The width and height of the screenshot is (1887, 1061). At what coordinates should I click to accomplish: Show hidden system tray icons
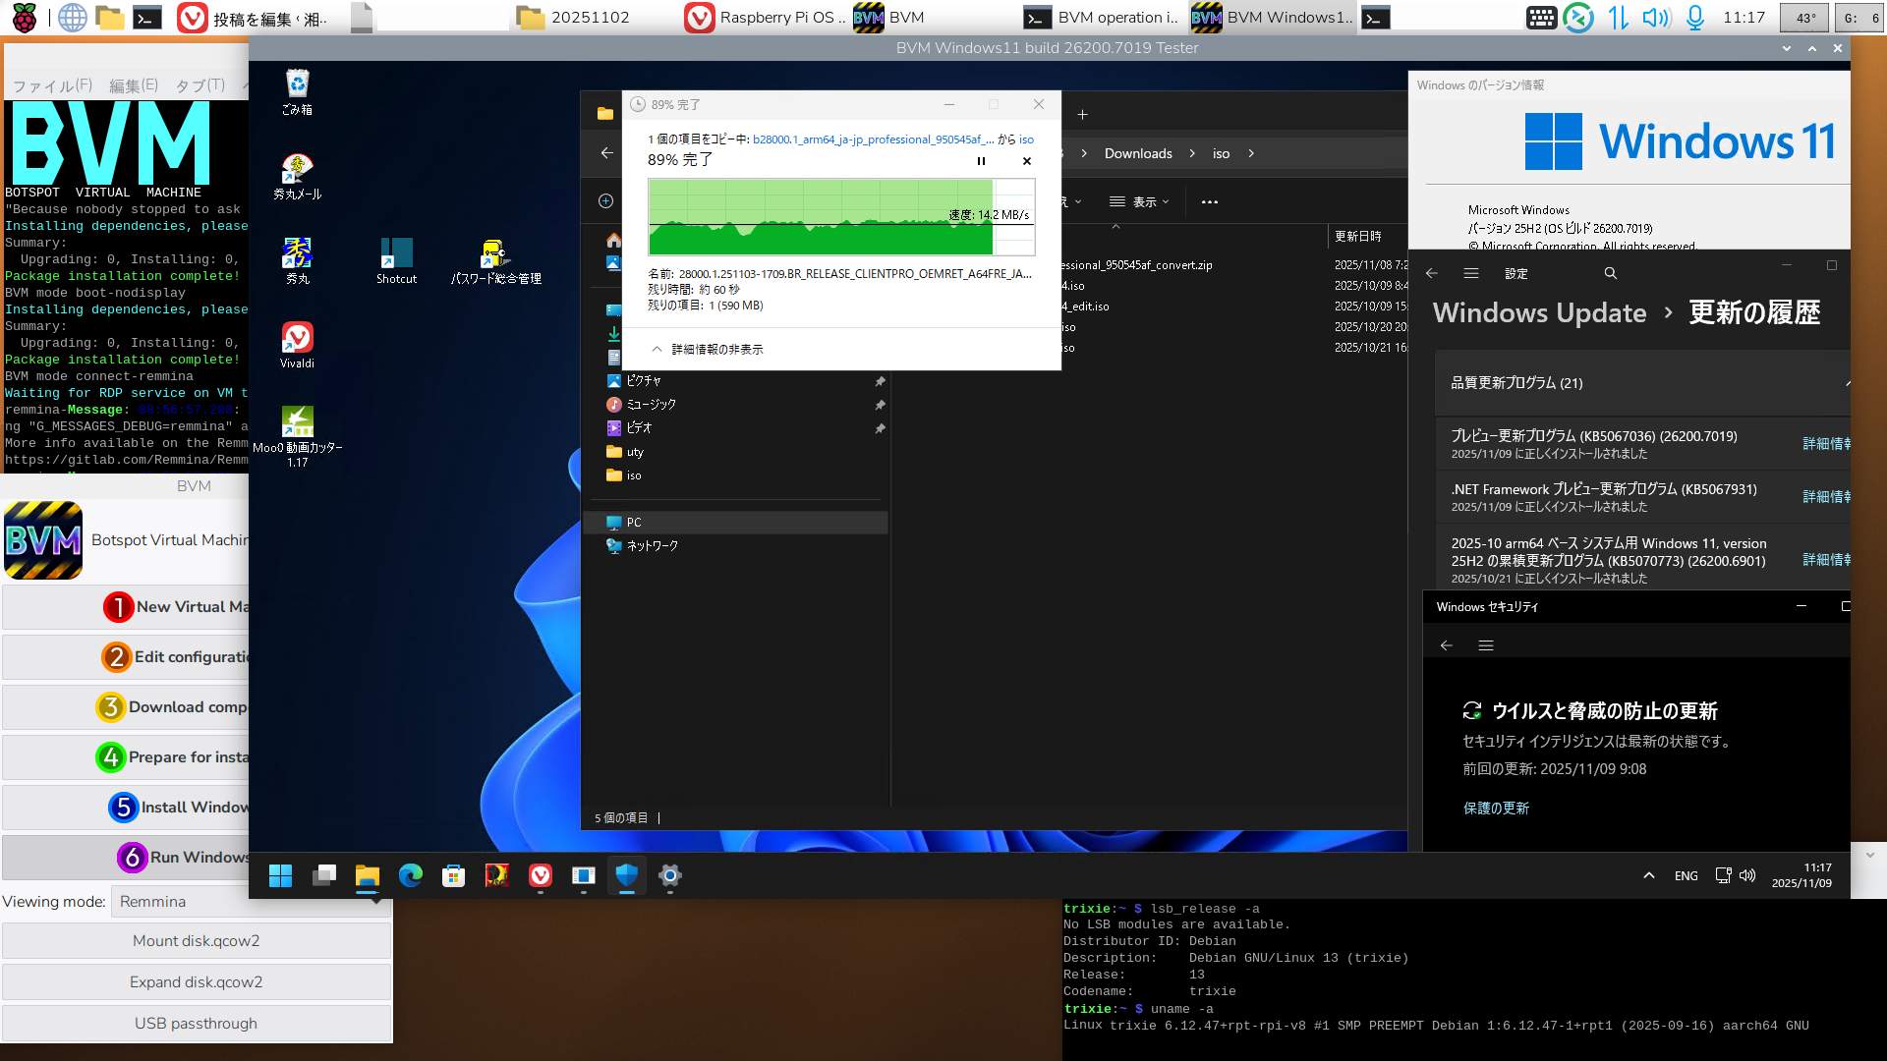pyautogui.click(x=1648, y=875)
